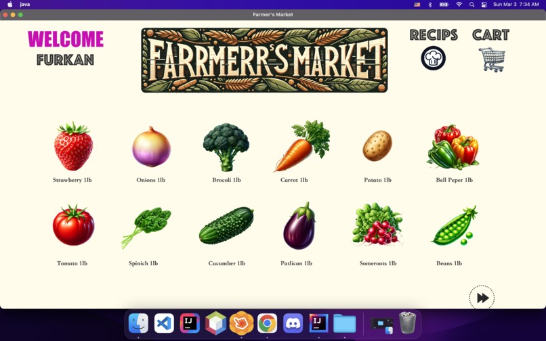Open Finder from the Dock

[x=138, y=323]
